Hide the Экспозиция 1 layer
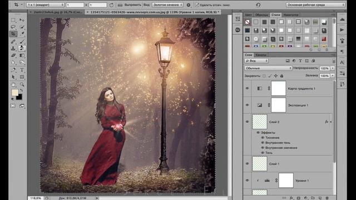The image size is (356, 200). 247,105
